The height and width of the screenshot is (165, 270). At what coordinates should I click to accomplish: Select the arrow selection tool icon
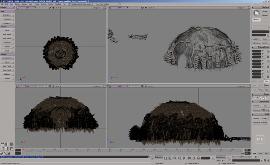click(256, 13)
